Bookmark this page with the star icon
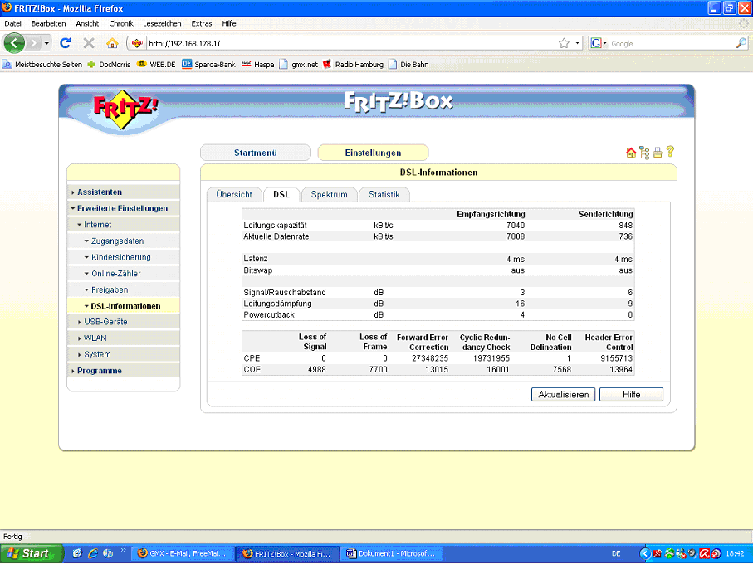Screen dimensions: 753x564 (x=564, y=43)
